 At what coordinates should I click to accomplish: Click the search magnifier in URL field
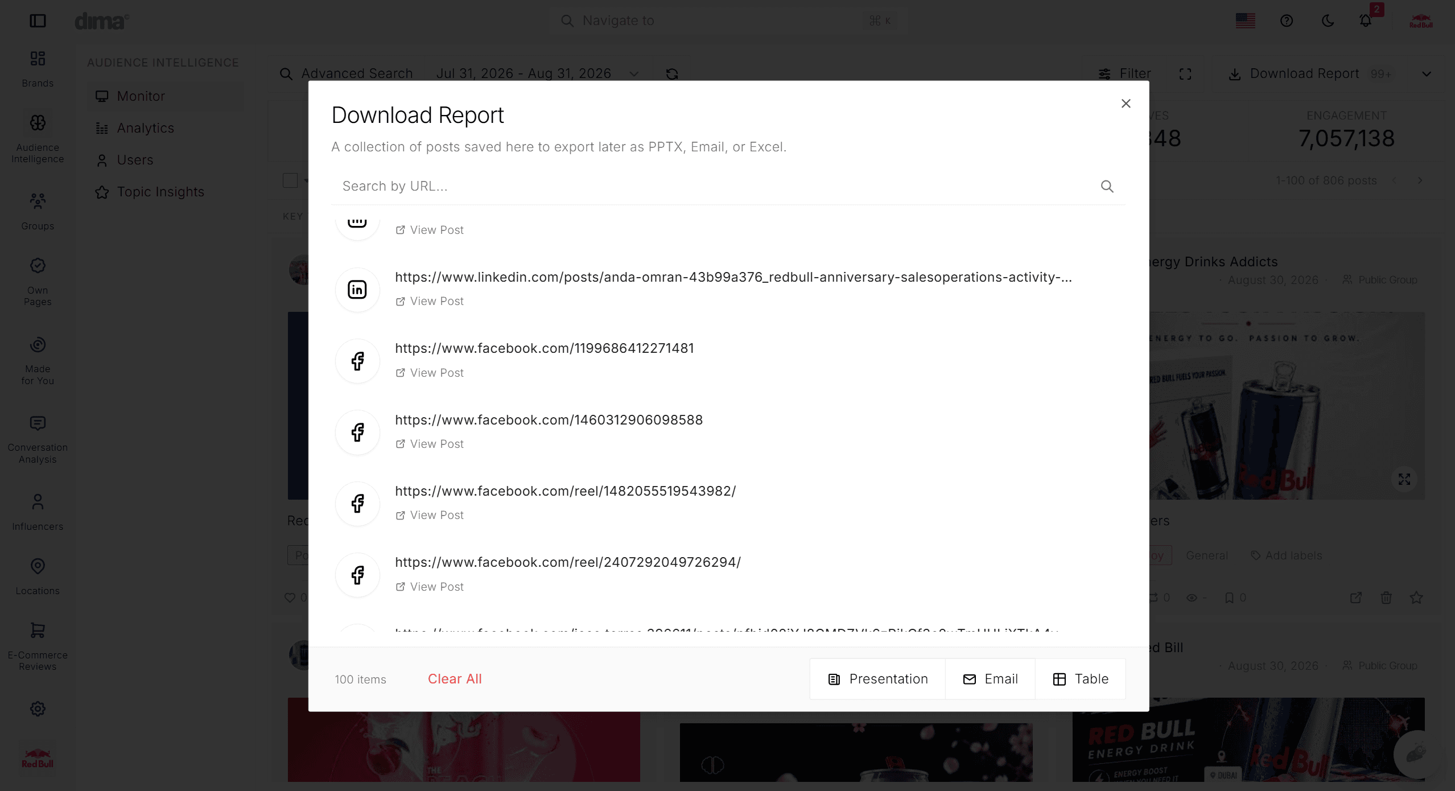coord(1107,186)
